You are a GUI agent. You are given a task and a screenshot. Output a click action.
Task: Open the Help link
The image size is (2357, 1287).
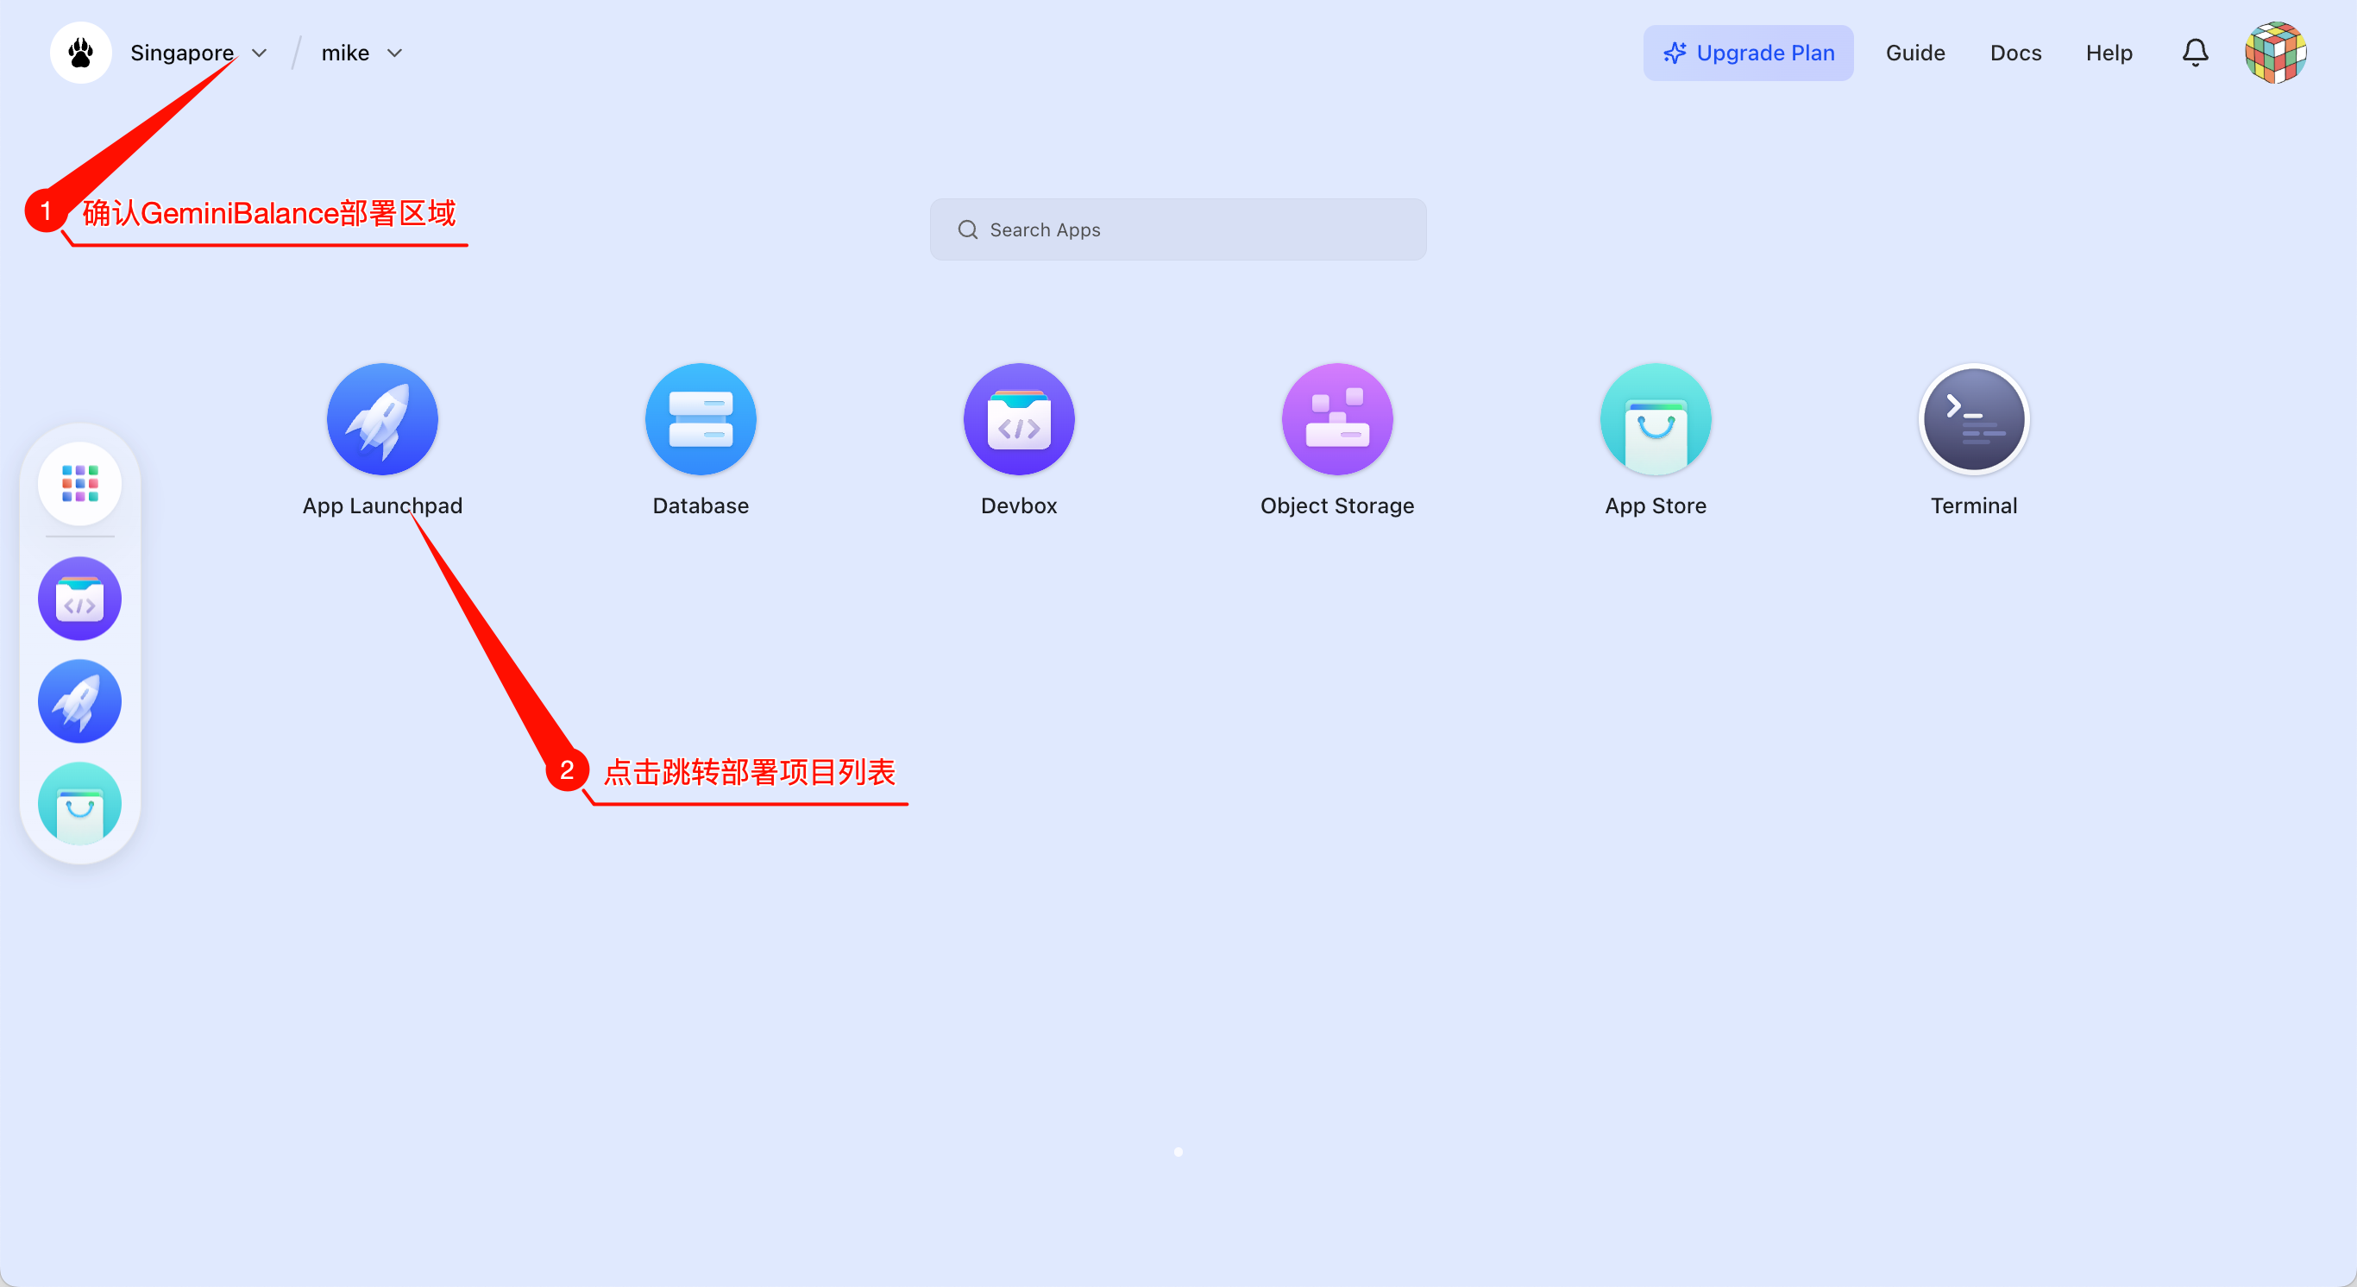click(2109, 53)
